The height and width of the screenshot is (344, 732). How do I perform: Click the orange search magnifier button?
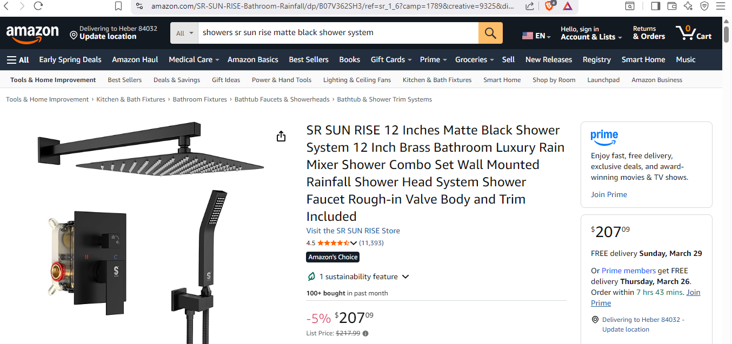click(490, 33)
